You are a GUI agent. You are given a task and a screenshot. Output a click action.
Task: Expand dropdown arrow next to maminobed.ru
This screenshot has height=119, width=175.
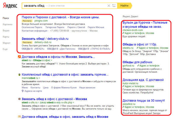tap(39, 78)
